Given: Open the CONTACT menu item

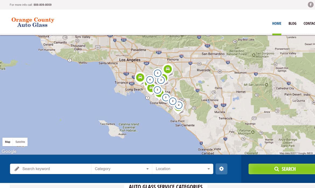Looking at the screenshot, I should tap(309, 23).
